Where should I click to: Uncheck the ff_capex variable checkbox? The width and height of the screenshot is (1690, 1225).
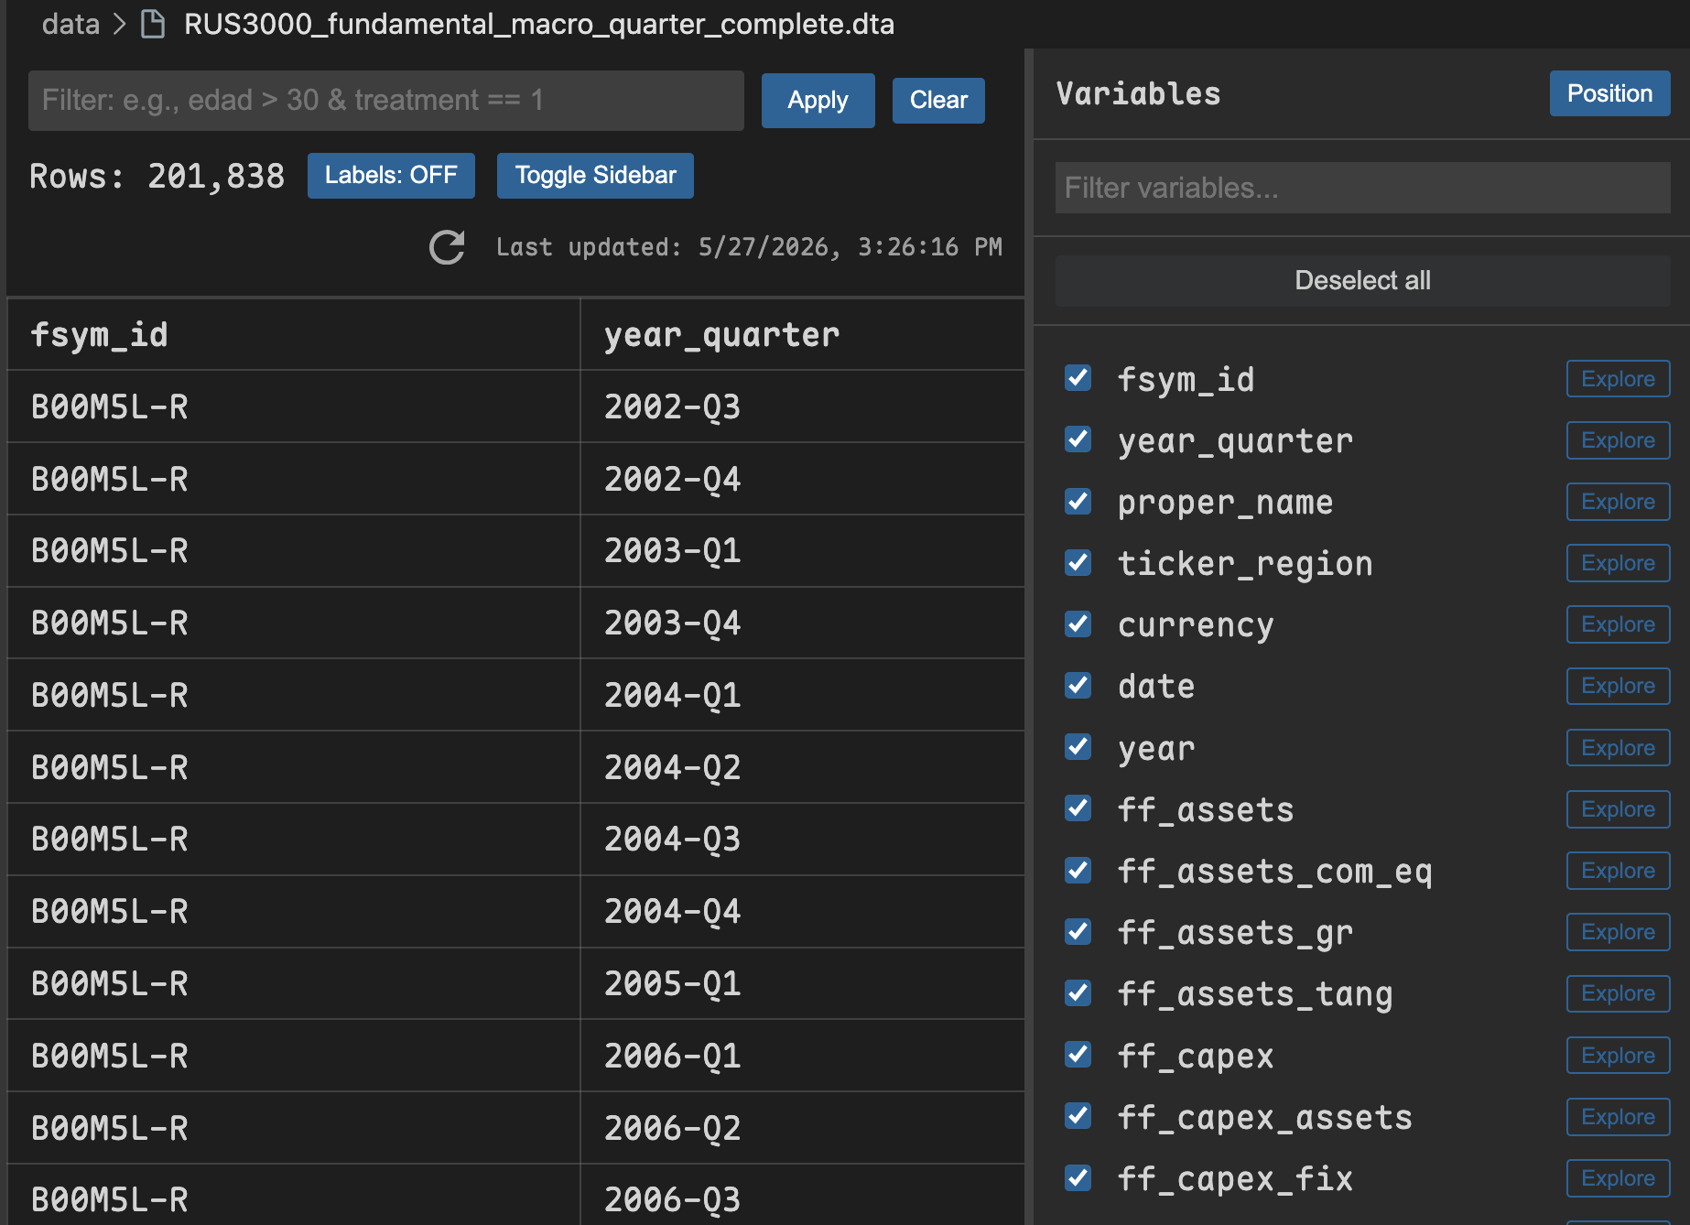(1078, 1055)
